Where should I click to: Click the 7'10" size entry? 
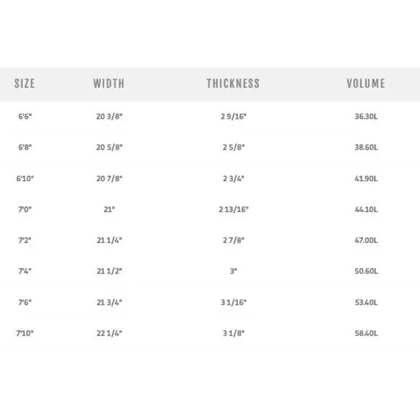pos(25,333)
